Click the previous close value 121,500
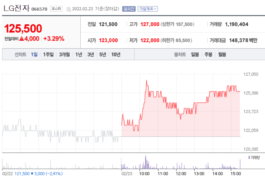265x178 pixels. pos(108,24)
